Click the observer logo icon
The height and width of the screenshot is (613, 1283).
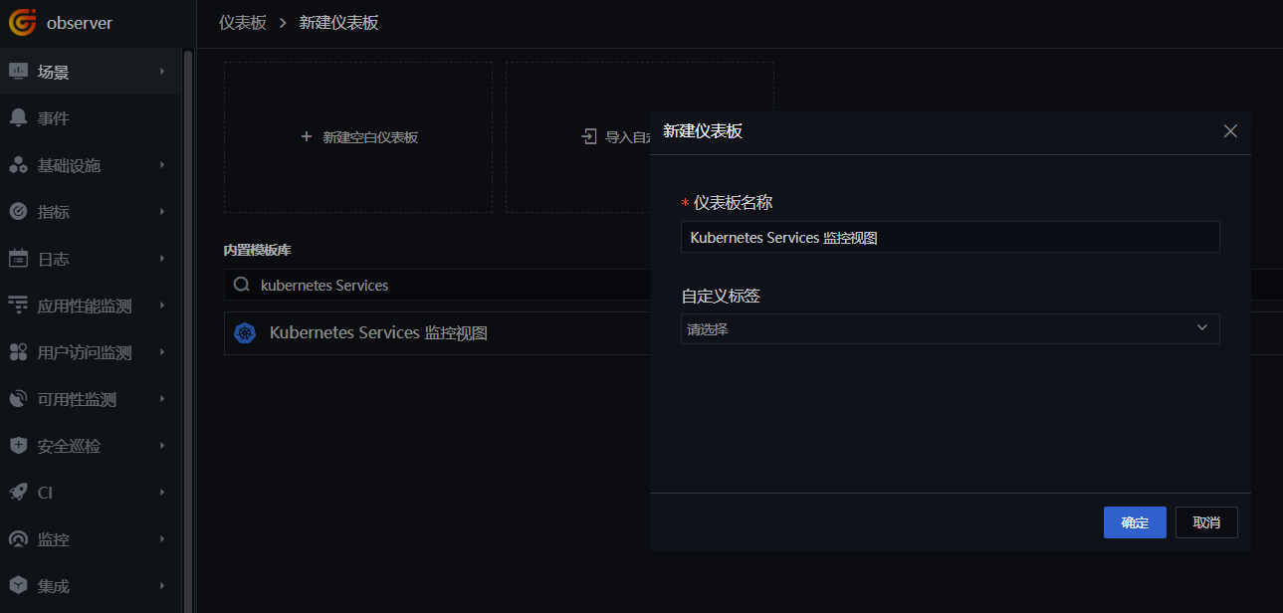[23, 22]
